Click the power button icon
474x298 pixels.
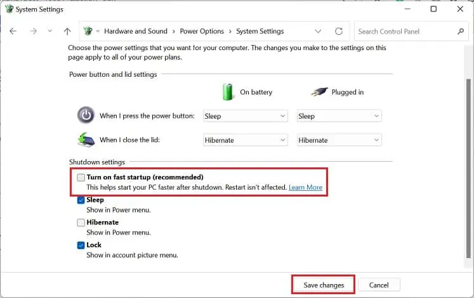click(x=86, y=115)
